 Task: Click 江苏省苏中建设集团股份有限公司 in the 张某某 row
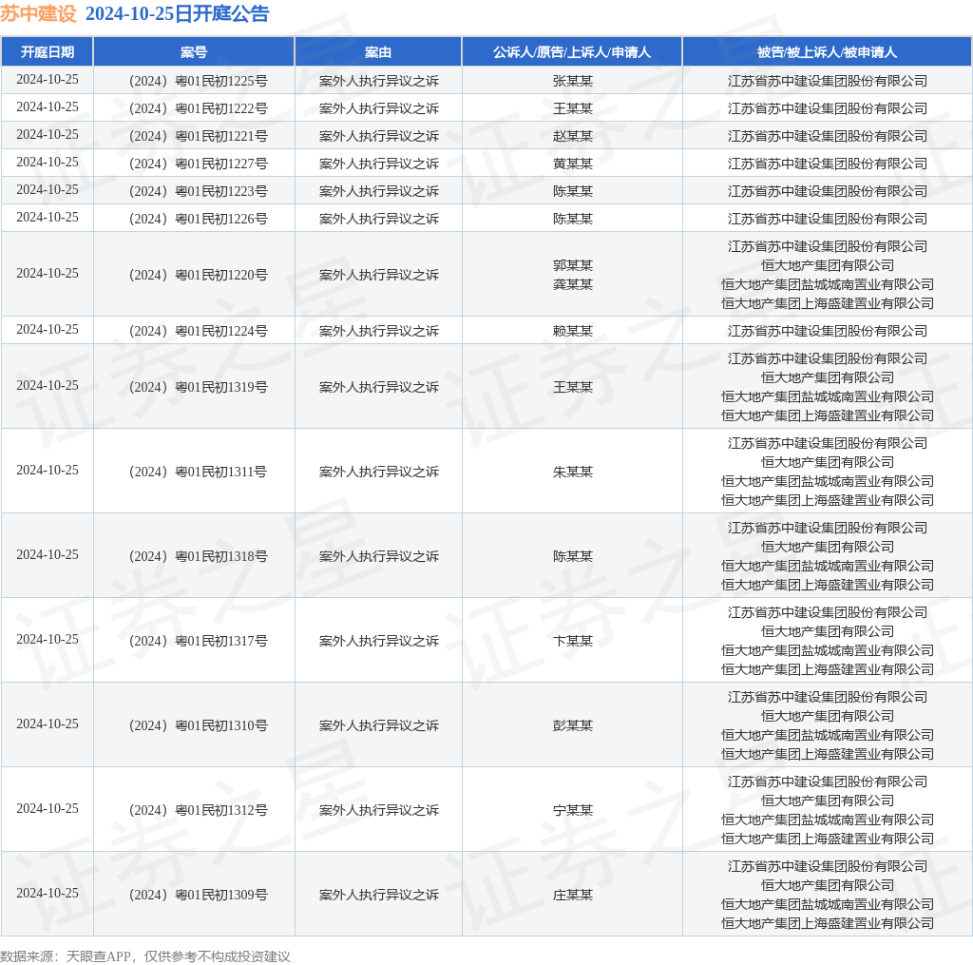point(828,81)
